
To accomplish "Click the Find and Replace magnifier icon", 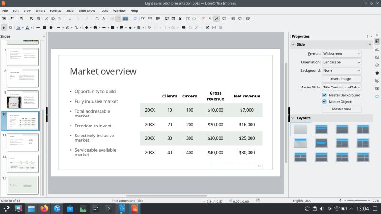I will coord(97,19).
